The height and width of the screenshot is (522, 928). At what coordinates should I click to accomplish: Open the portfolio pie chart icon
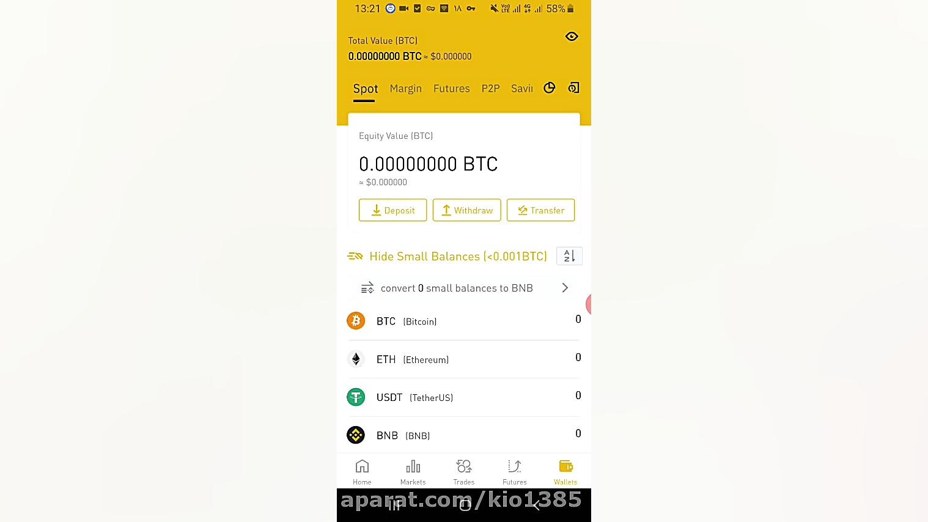550,88
